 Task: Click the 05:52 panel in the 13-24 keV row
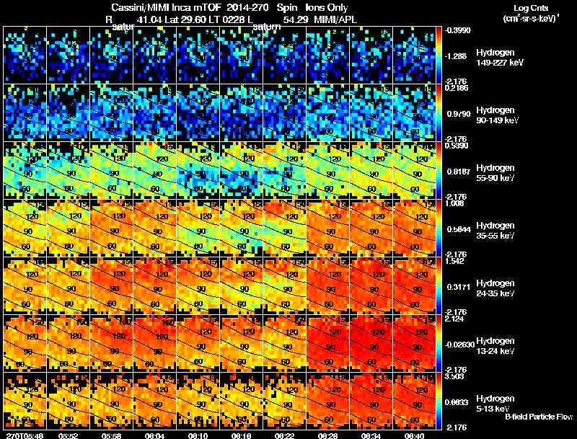pos(68,343)
